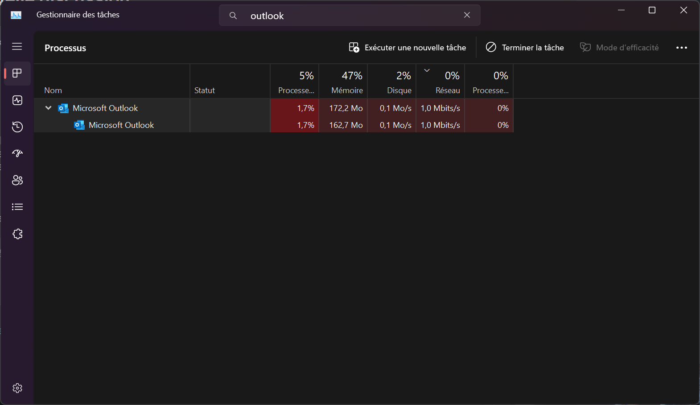Select the Processes page icon in sidebar

(x=17, y=74)
